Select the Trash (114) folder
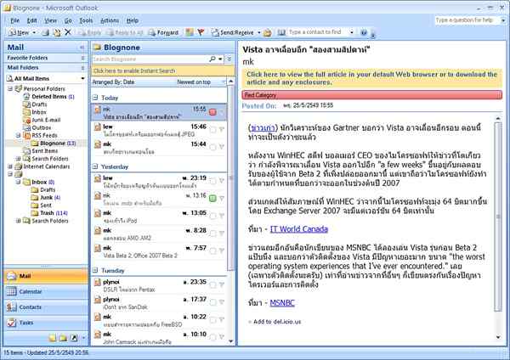510x360 pixels. 49,213
